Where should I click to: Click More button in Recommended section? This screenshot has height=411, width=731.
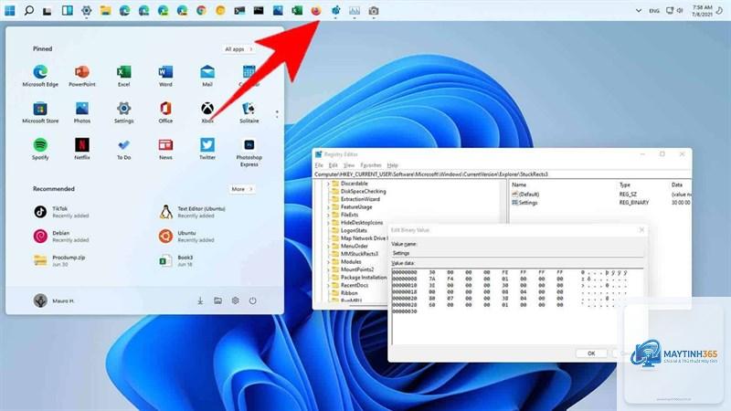click(x=242, y=189)
